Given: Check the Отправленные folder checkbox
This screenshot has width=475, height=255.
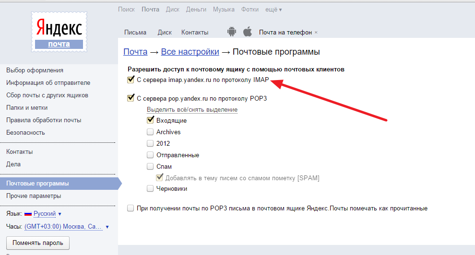Looking at the screenshot, I should [150, 155].
